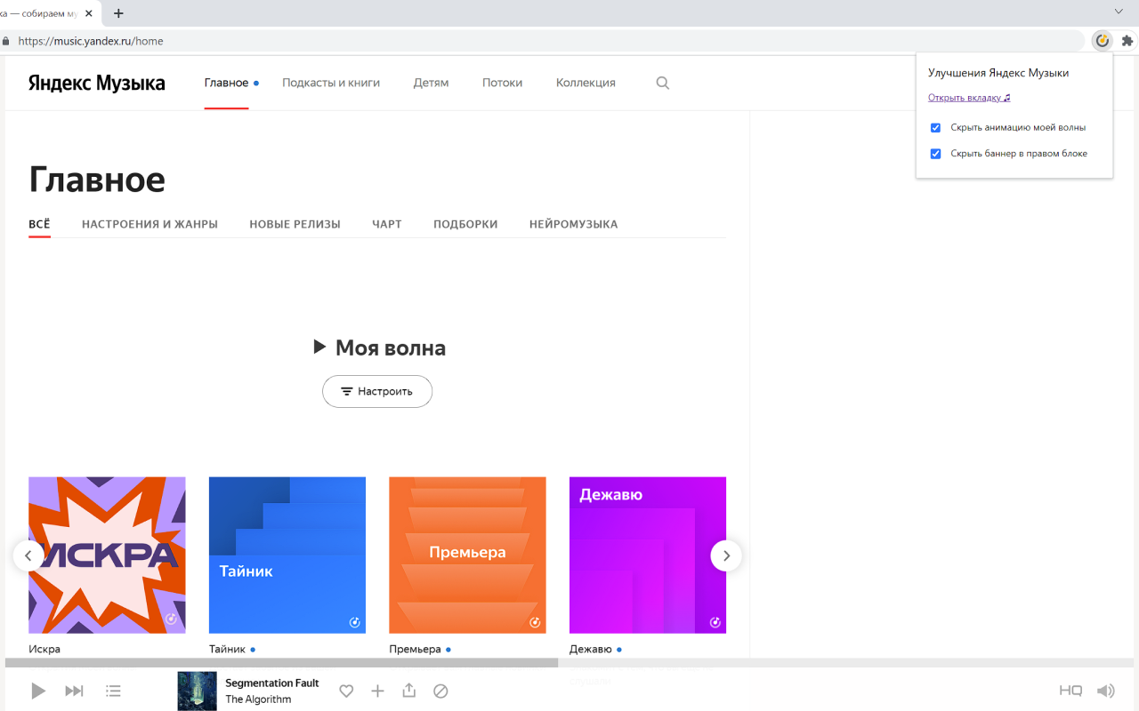1139x711 pixels.
Task: Mute the player volume icon
Action: [x=1105, y=691]
